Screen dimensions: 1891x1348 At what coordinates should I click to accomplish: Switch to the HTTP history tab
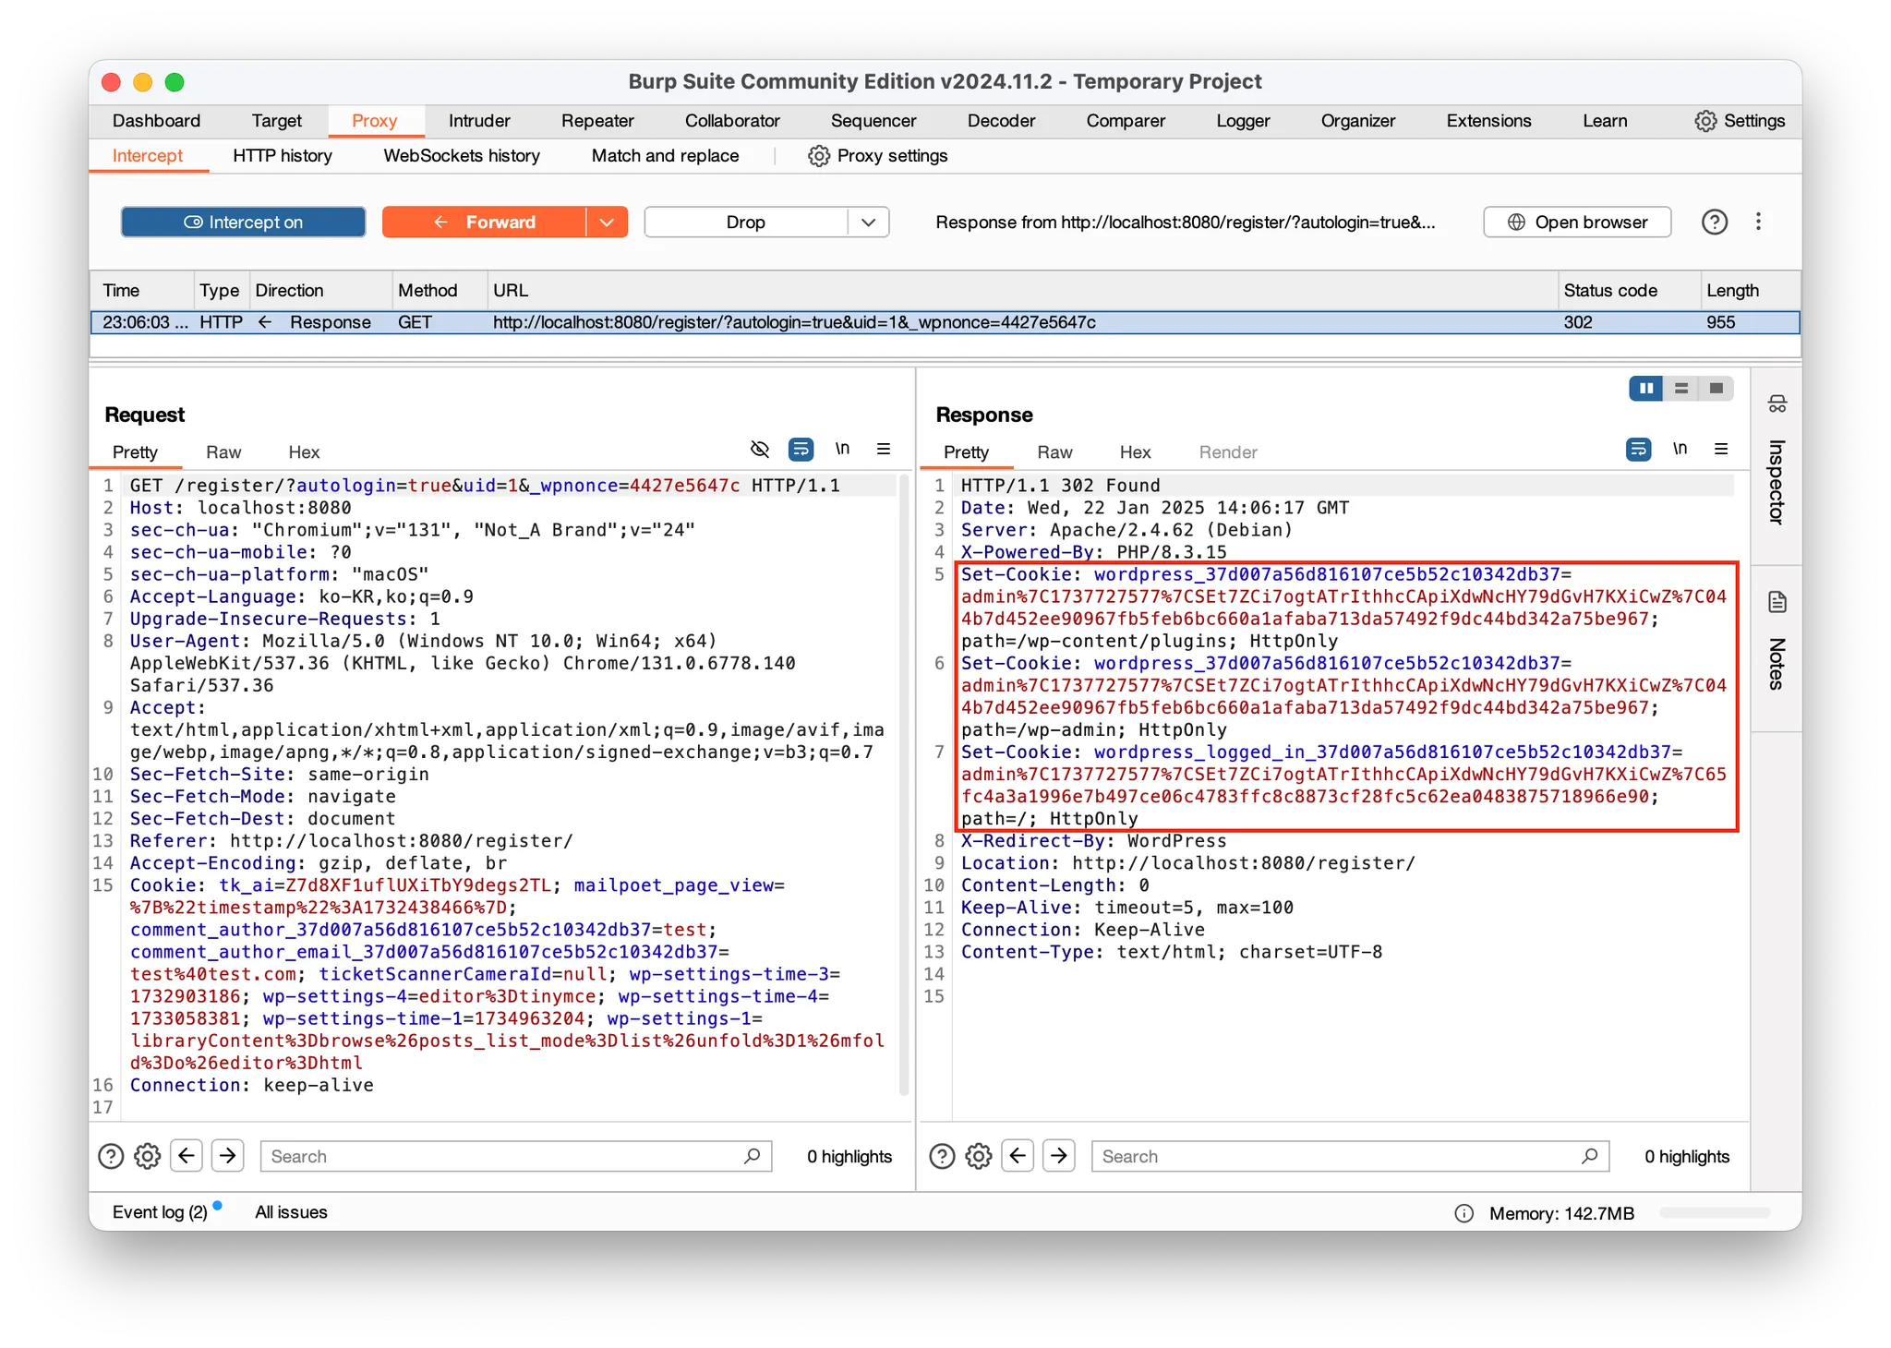click(x=282, y=155)
